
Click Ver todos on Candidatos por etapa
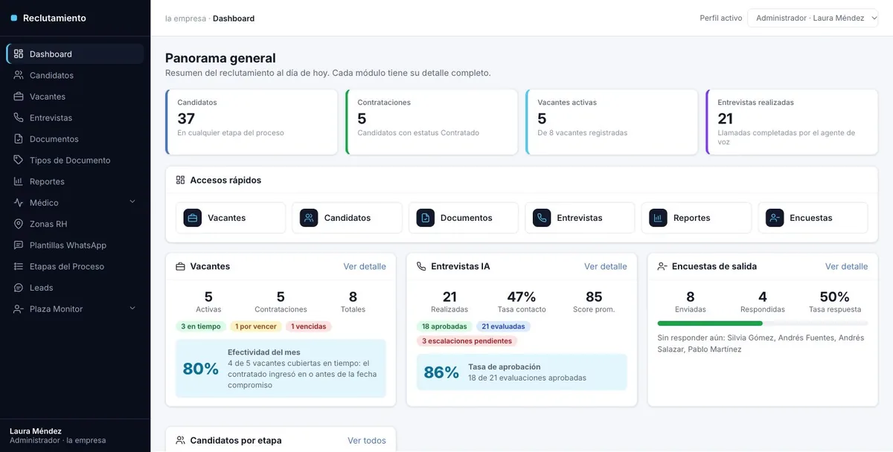367,441
